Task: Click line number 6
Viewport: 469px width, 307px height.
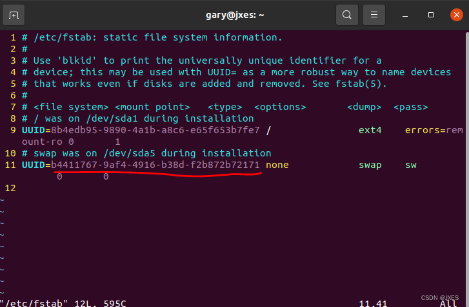Action: (x=13, y=95)
